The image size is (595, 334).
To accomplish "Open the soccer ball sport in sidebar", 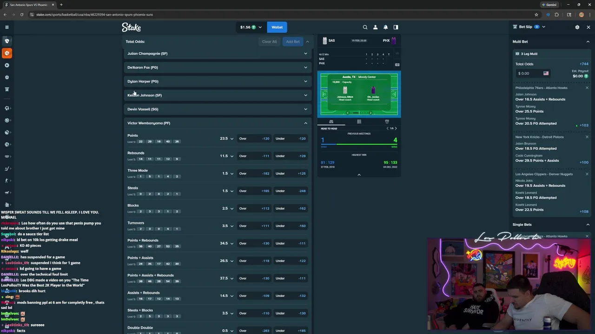I will [7, 108].
